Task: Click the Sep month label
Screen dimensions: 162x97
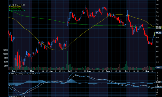Action: (x=108, y=71)
